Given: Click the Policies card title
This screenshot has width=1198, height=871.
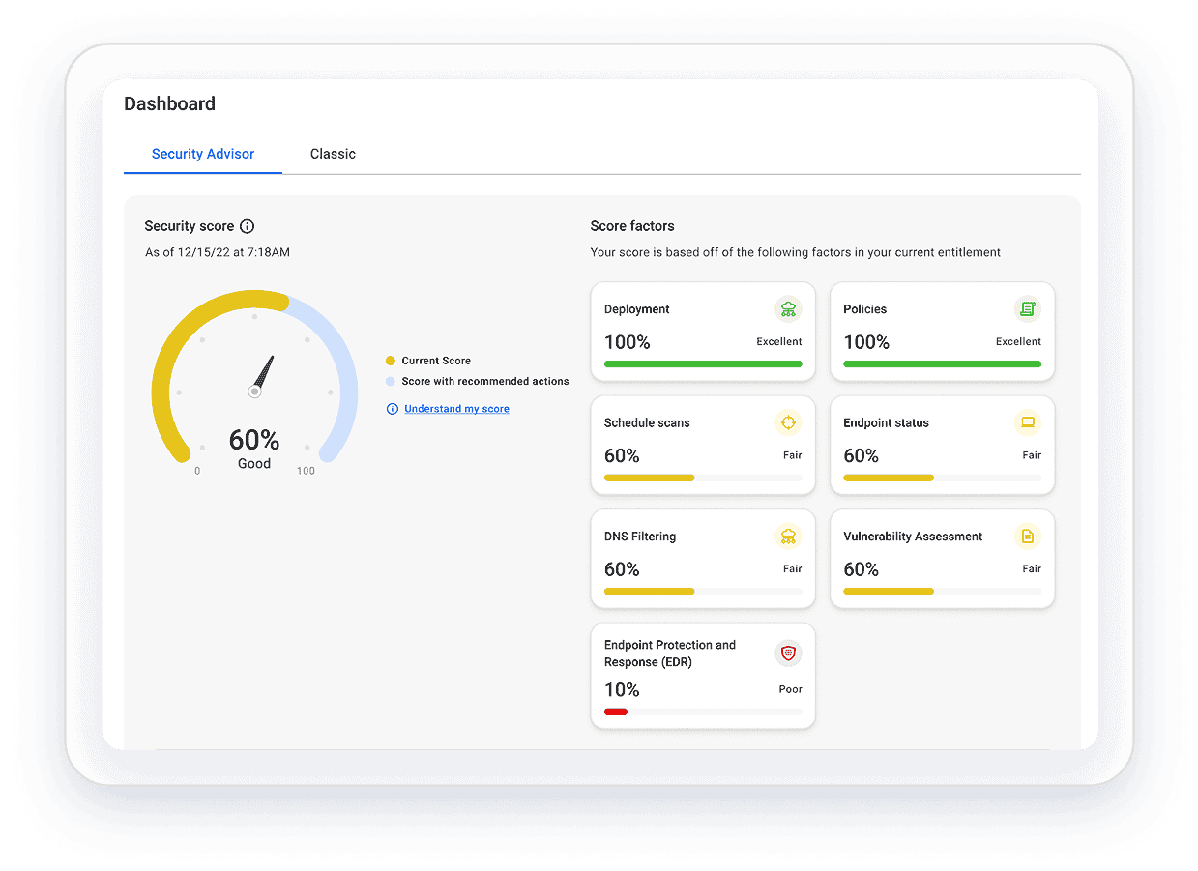Looking at the screenshot, I should [x=864, y=309].
